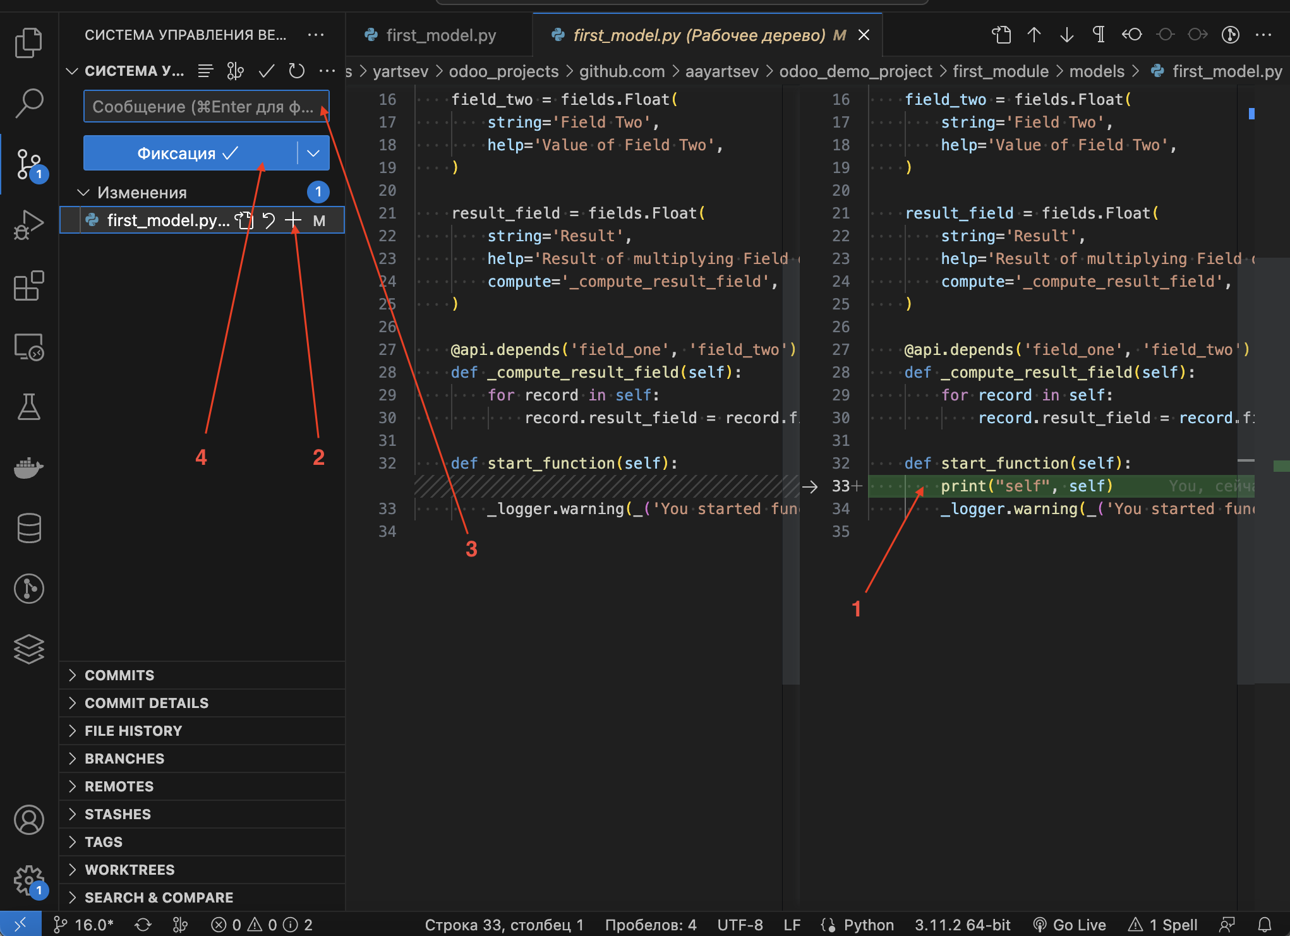
Task: Open the Explorer view in activity bar
Action: tap(28, 42)
